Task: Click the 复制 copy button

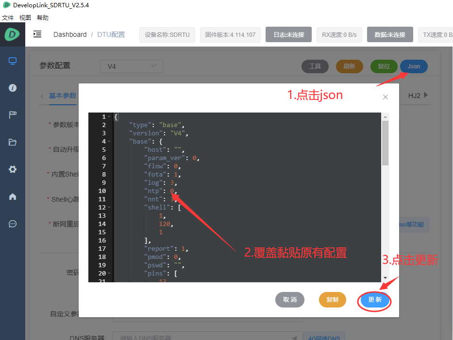Action: pyautogui.click(x=333, y=300)
